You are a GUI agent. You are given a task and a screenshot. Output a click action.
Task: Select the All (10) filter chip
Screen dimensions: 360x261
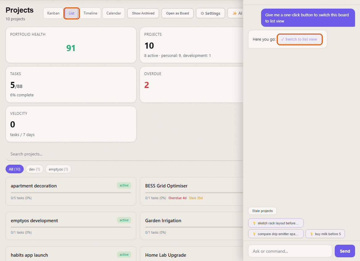[x=15, y=169]
